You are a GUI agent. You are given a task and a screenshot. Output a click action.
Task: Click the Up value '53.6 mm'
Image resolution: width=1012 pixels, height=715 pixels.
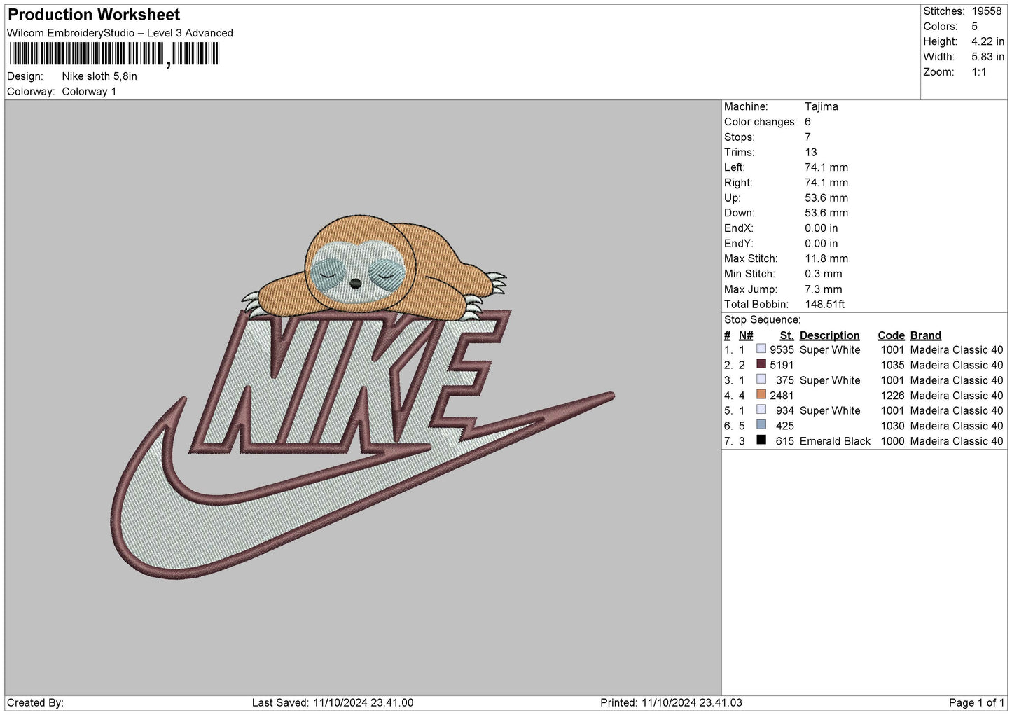(826, 198)
